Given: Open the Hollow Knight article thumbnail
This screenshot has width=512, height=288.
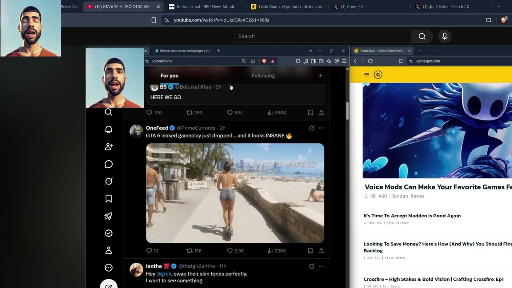Looking at the screenshot, I should [x=437, y=131].
